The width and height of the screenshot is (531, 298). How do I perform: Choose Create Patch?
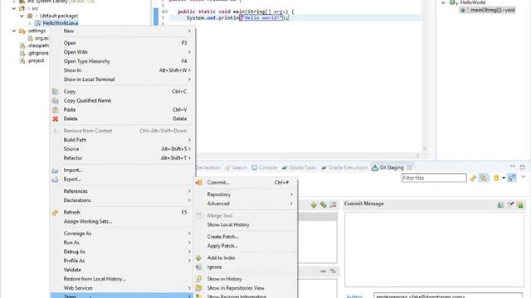click(246, 237)
